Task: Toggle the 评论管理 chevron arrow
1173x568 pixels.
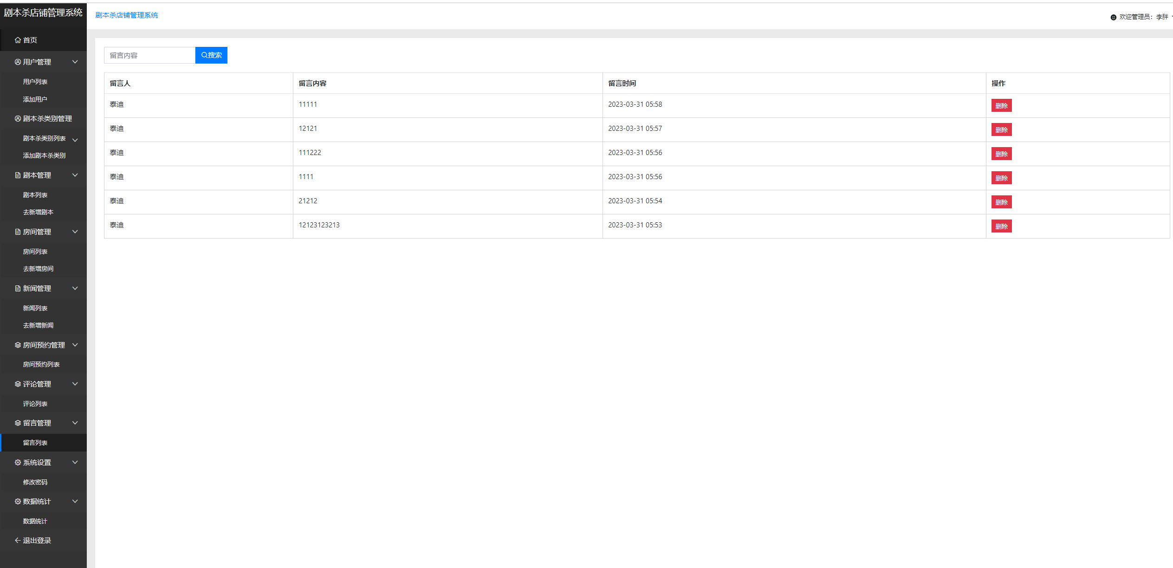Action: click(x=75, y=384)
